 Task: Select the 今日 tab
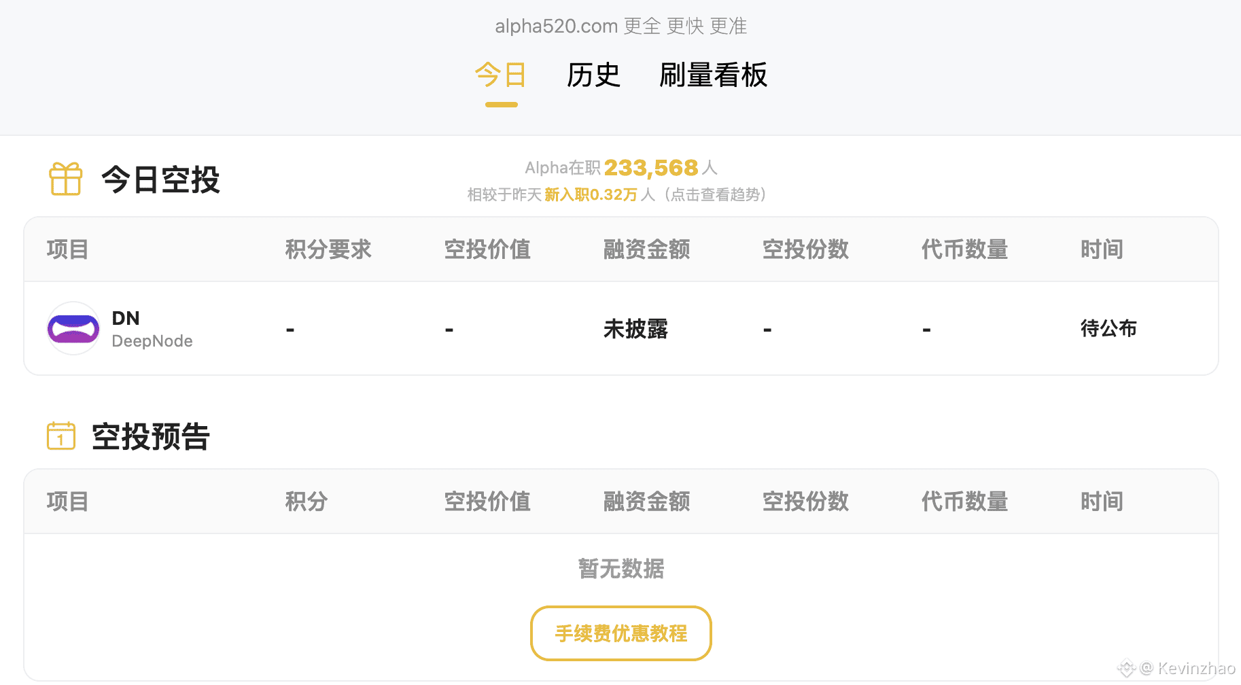click(x=501, y=76)
